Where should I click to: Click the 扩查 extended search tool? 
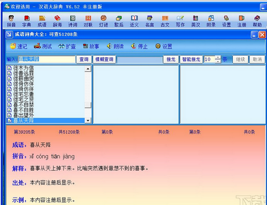click(x=67, y=46)
